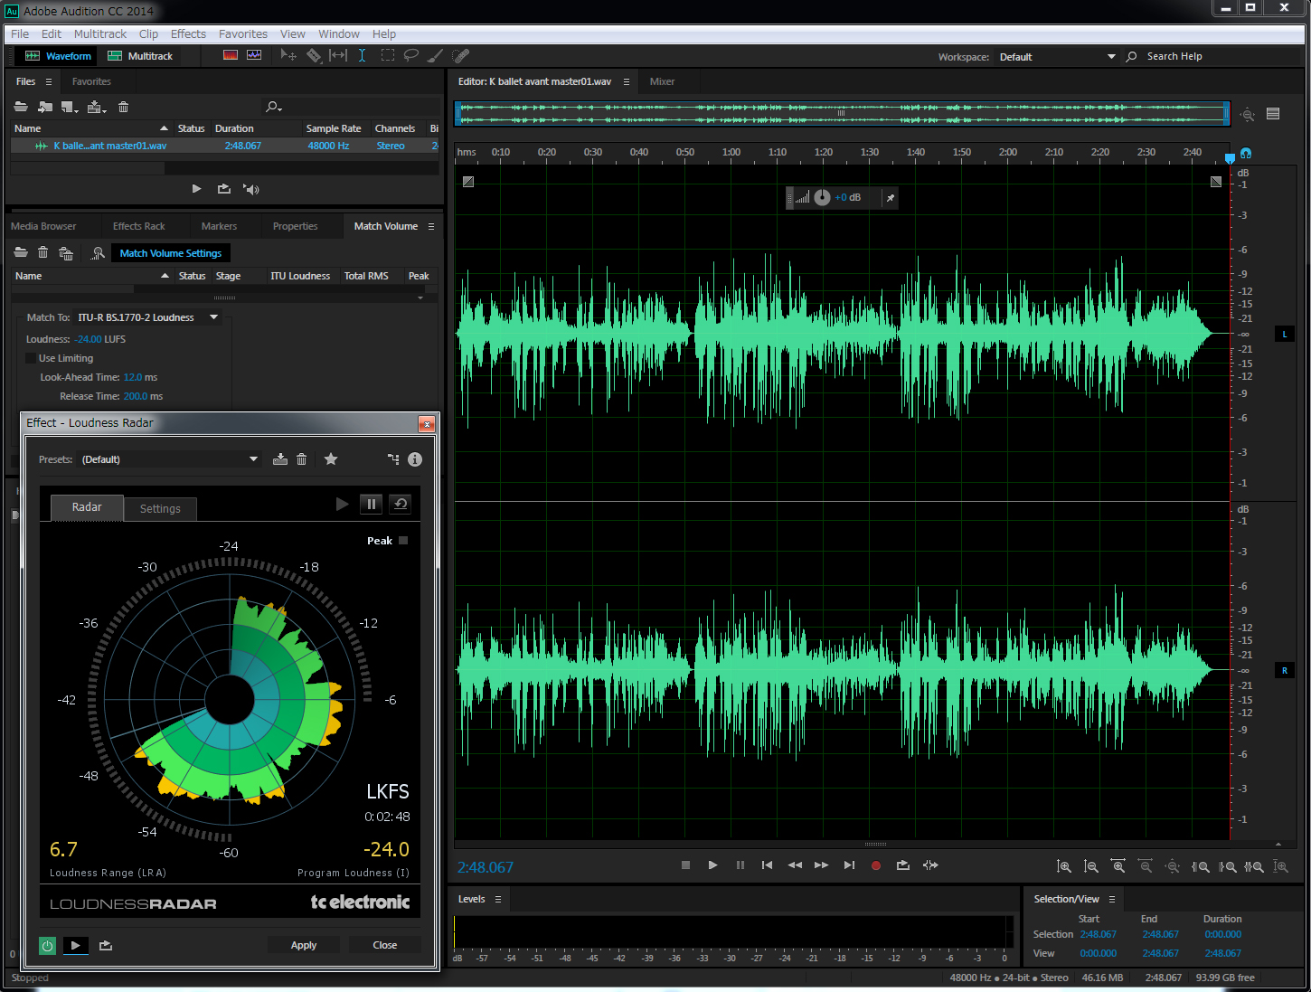Click Match Volume Settings button
Image resolution: width=1311 pixels, height=992 pixels.
pyautogui.click(x=171, y=253)
